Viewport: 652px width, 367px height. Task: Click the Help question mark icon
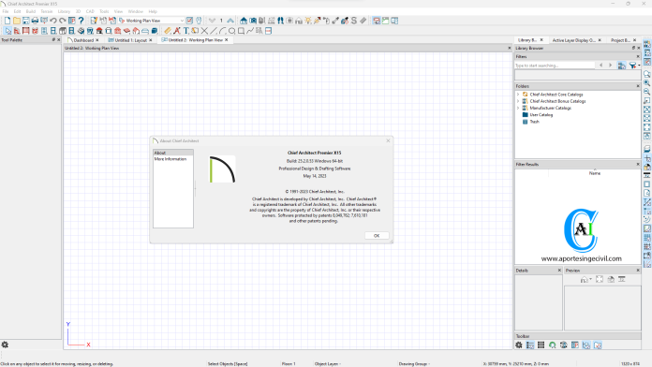(81, 21)
